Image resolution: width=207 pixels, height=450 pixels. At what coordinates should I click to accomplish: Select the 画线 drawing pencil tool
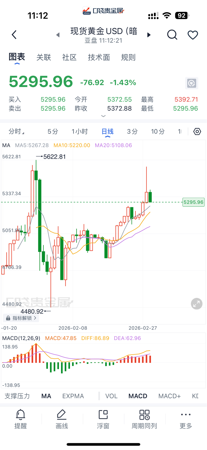pos(62,419)
